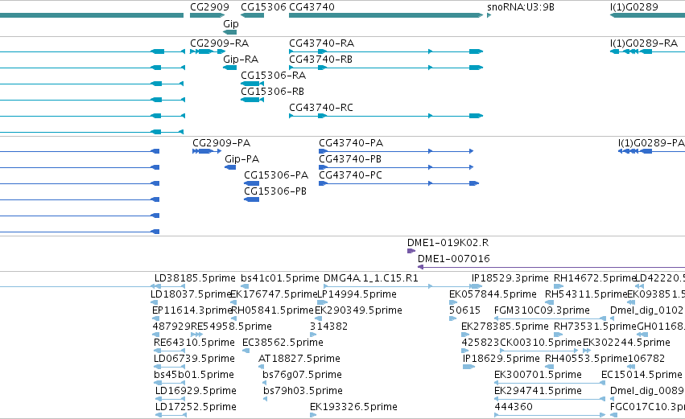This screenshot has width=685, height=419.
Task: Click the CG2909-PA protein glyph
Action: [207, 151]
